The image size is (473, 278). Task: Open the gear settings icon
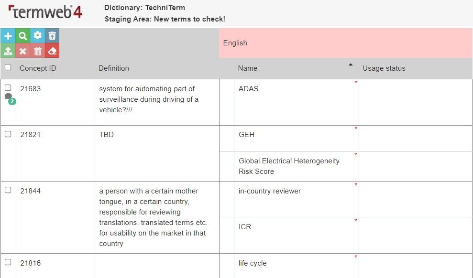(x=37, y=36)
